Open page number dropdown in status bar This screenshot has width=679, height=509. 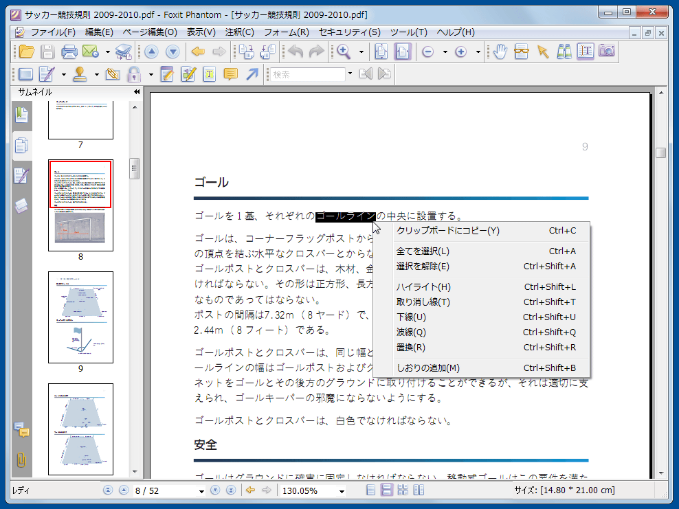(201, 491)
